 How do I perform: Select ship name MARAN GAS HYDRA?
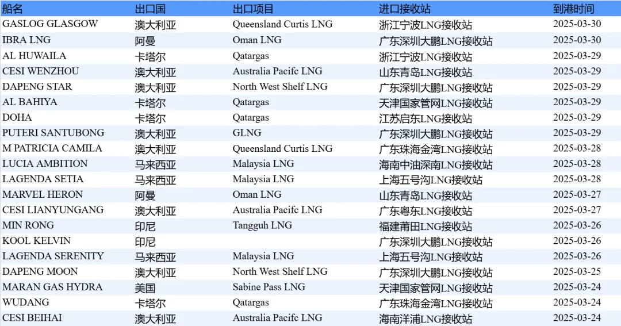tap(52, 287)
